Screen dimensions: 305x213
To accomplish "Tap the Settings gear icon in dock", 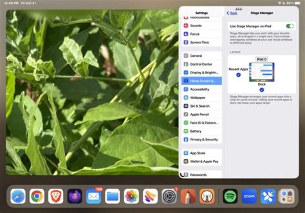I will [169, 196].
